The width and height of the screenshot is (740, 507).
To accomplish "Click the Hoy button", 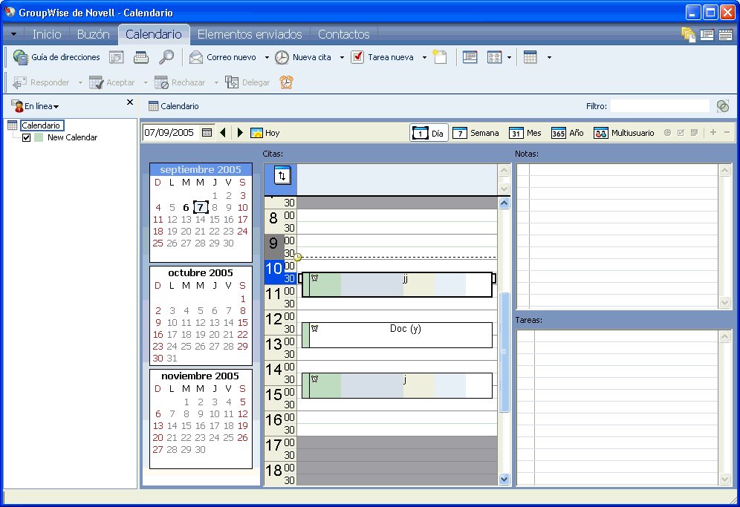I will (265, 133).
